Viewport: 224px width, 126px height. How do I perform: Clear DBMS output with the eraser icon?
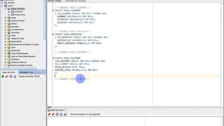tap(7, 76)
